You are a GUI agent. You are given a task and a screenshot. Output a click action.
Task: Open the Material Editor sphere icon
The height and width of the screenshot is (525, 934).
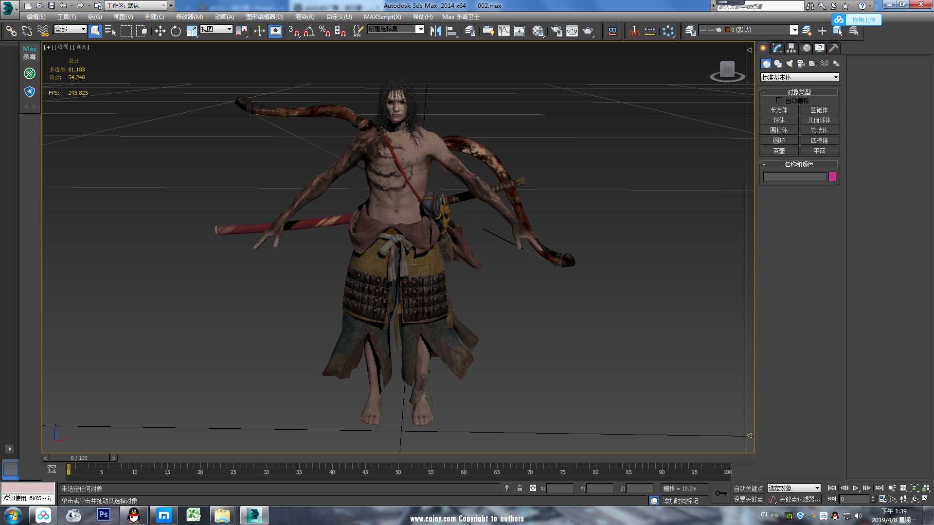[x=538, y=31]
